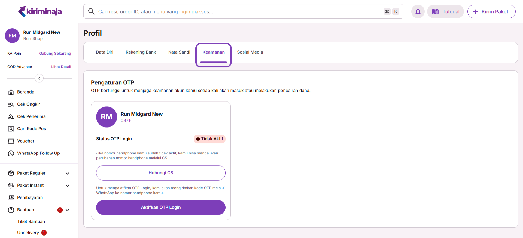Expand the Paket Reguler submenu chevron

point(68,173)
